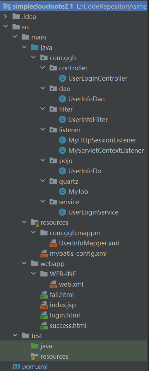The image size is (149, 371).
Task: Collapse the controller package
Action: click(43, 68)
